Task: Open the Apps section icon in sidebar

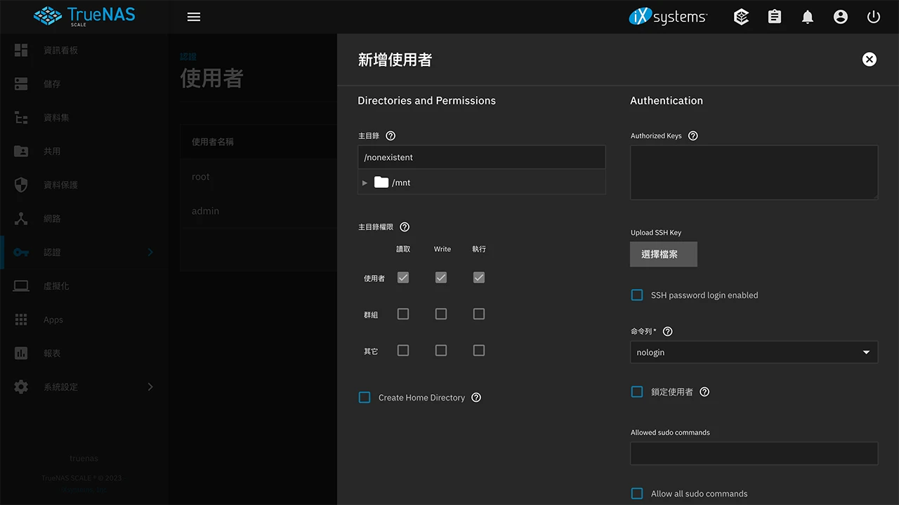Action: click(21, 319)
